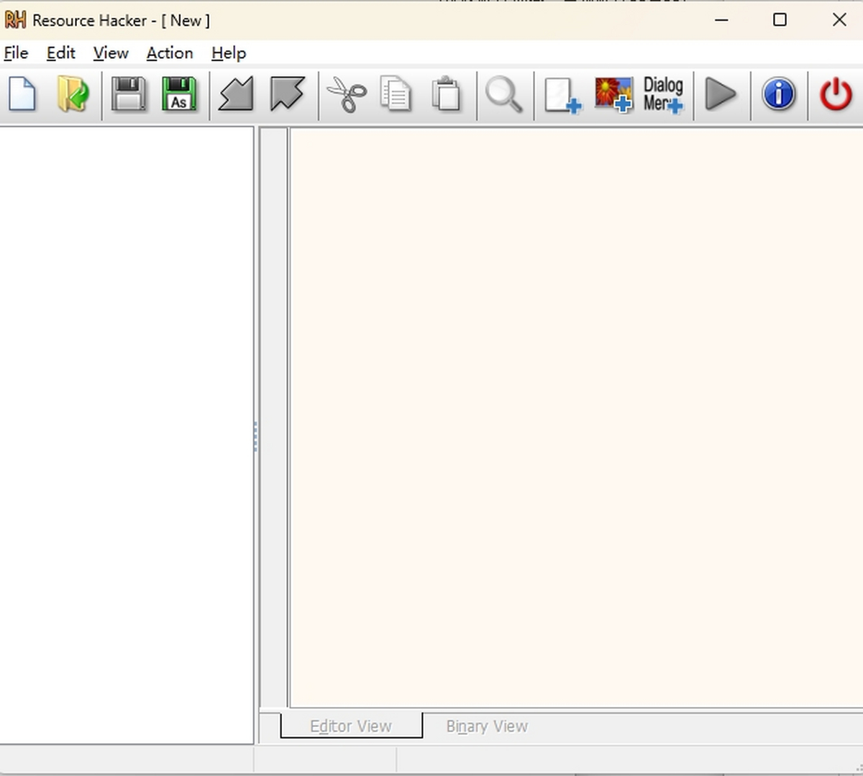
Task: Exit with the red power icon
Action: click(x=836, y=94)
